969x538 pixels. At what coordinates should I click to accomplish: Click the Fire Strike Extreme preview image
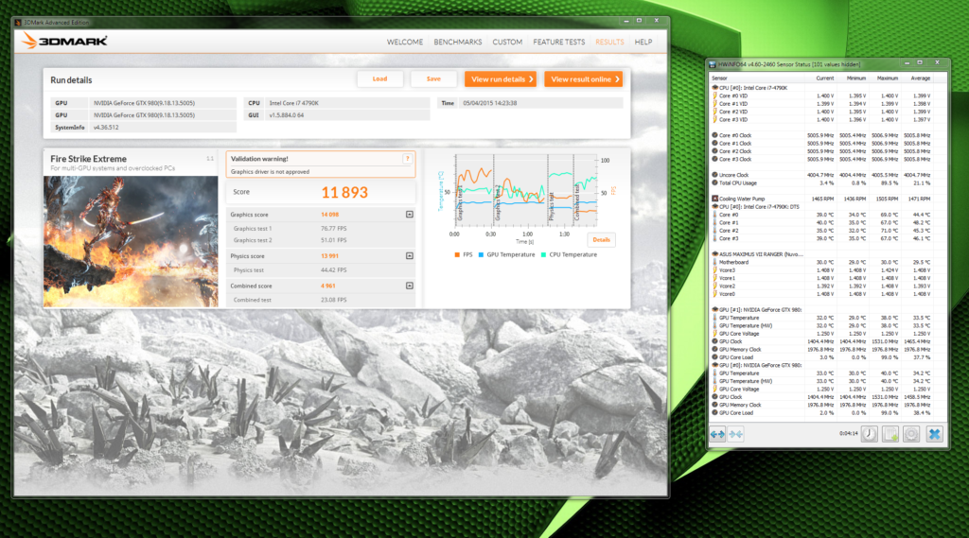(x=131, y=241)
